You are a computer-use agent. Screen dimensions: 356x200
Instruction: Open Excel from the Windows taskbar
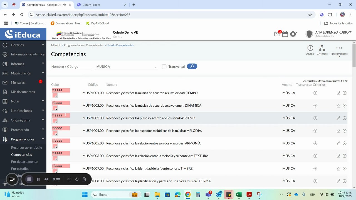[x=239, y=194]
